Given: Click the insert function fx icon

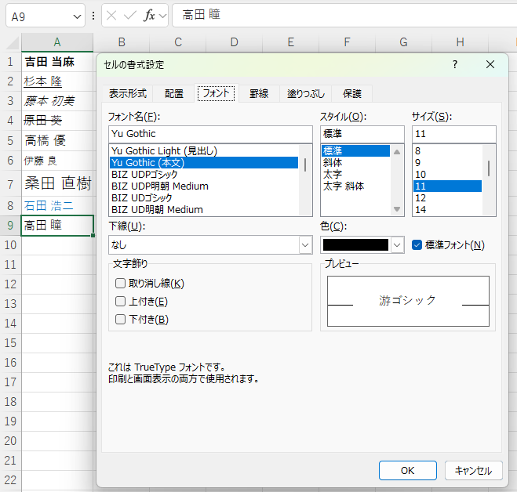Looking at the screenshot, I should [149, 16].
